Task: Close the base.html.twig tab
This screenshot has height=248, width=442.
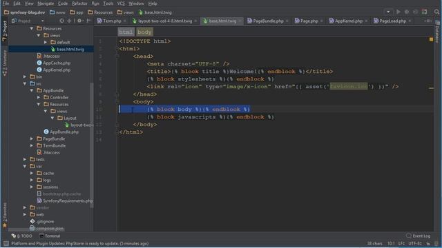Action: coord(240,21)
